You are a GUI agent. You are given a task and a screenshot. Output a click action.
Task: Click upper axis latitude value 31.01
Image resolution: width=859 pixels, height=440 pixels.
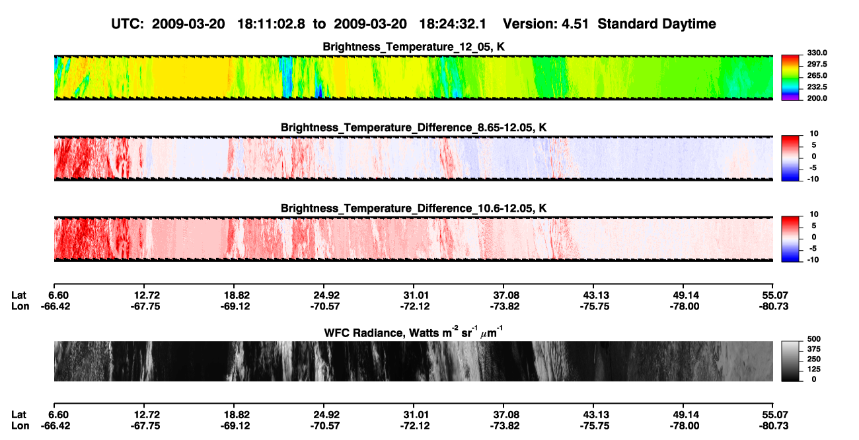(x=414, y=295)
